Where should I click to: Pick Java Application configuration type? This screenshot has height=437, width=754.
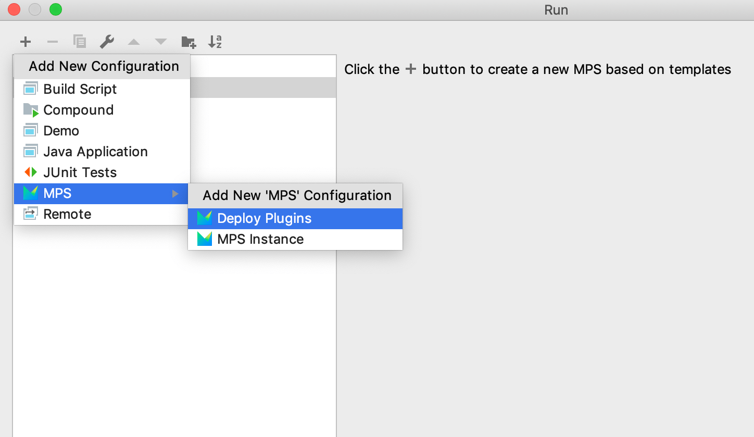[95, 152]
